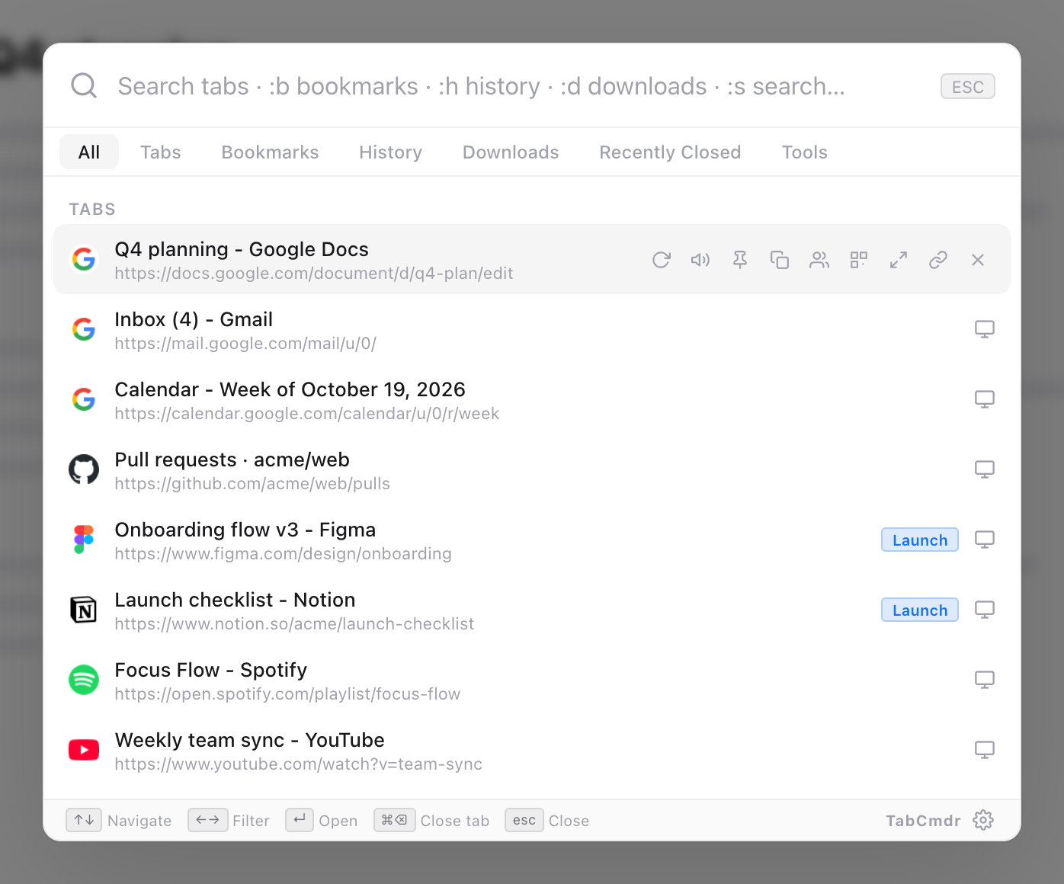Click the monitor icon on Calendar row

tap(985, 399)
